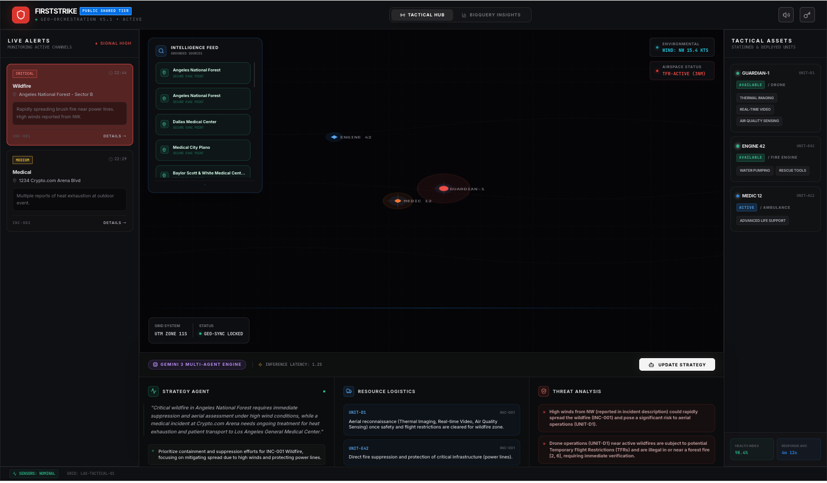Select the Dallas Medical Center evac point
The image size is (827, 483).
coord(203,124)
